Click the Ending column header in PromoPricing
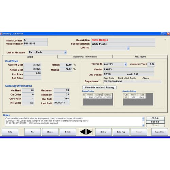This screenshot has height=170, width=170. 107,95
